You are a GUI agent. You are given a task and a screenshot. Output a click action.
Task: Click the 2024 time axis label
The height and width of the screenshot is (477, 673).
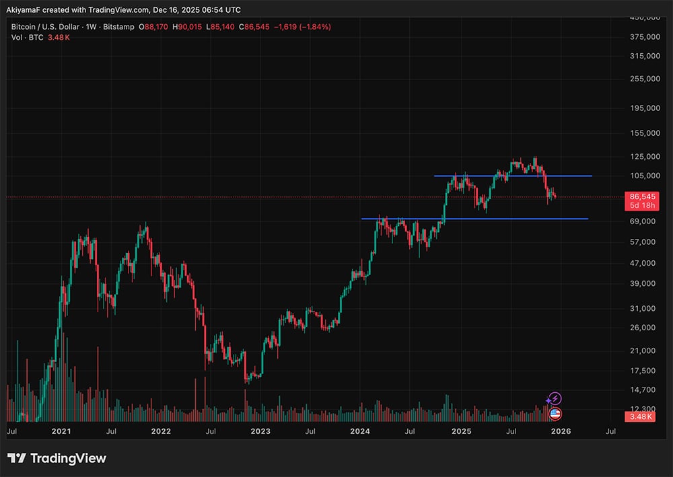(x=360, y=431)
